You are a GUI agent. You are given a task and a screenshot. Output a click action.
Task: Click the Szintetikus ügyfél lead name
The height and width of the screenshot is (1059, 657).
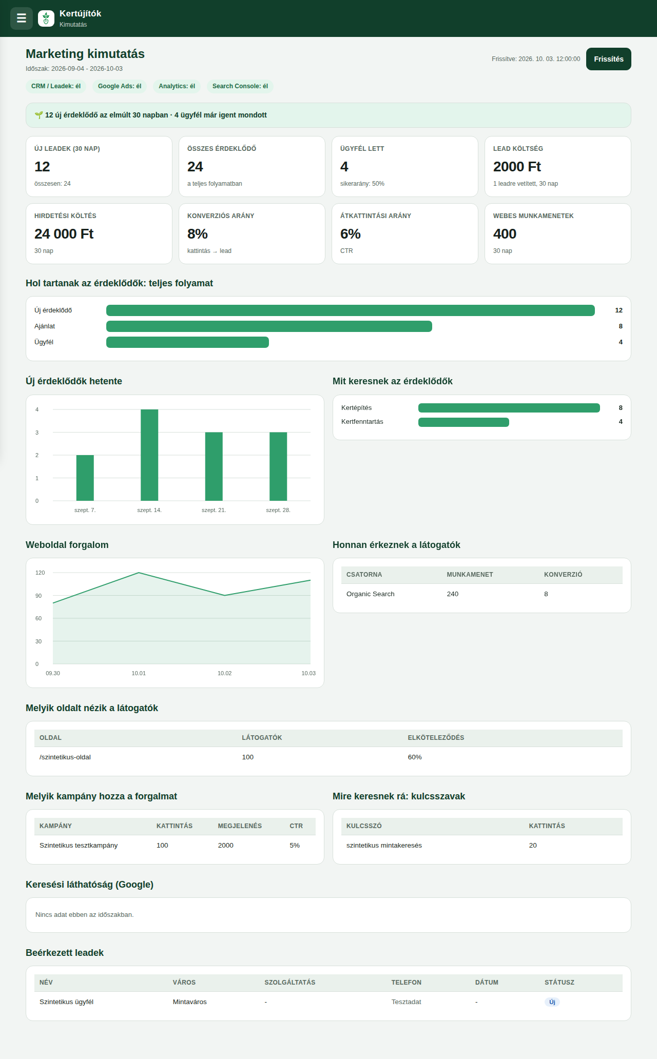[x=66, y=1002]
